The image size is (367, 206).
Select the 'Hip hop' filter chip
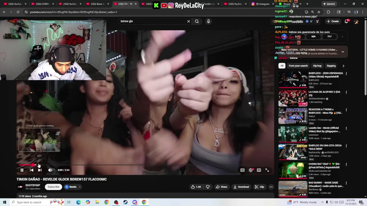317,66
